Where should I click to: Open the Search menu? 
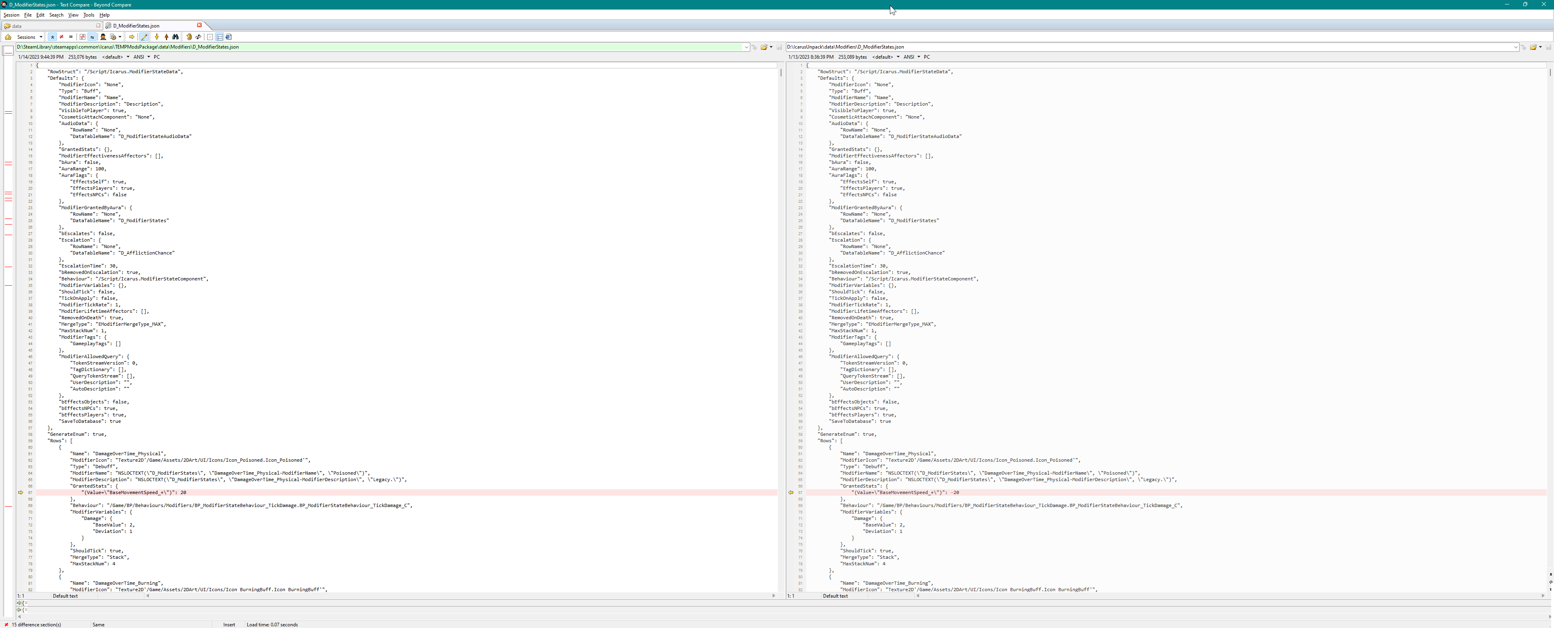coord(57,15)
